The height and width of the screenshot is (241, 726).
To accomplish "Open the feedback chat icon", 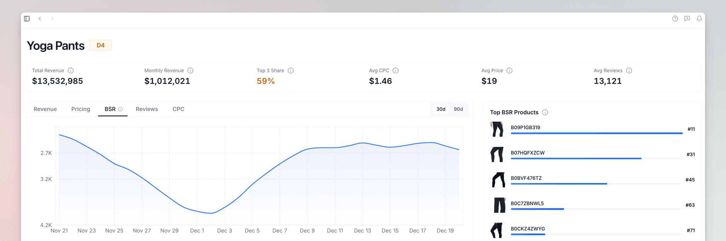I will 687,19.
